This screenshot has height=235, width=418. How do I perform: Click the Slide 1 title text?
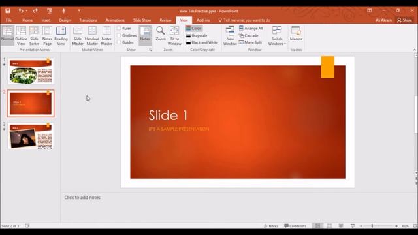pyautogui.click(x=168, y=115)
